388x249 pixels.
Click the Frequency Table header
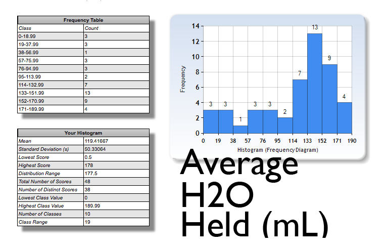[83, 20]
